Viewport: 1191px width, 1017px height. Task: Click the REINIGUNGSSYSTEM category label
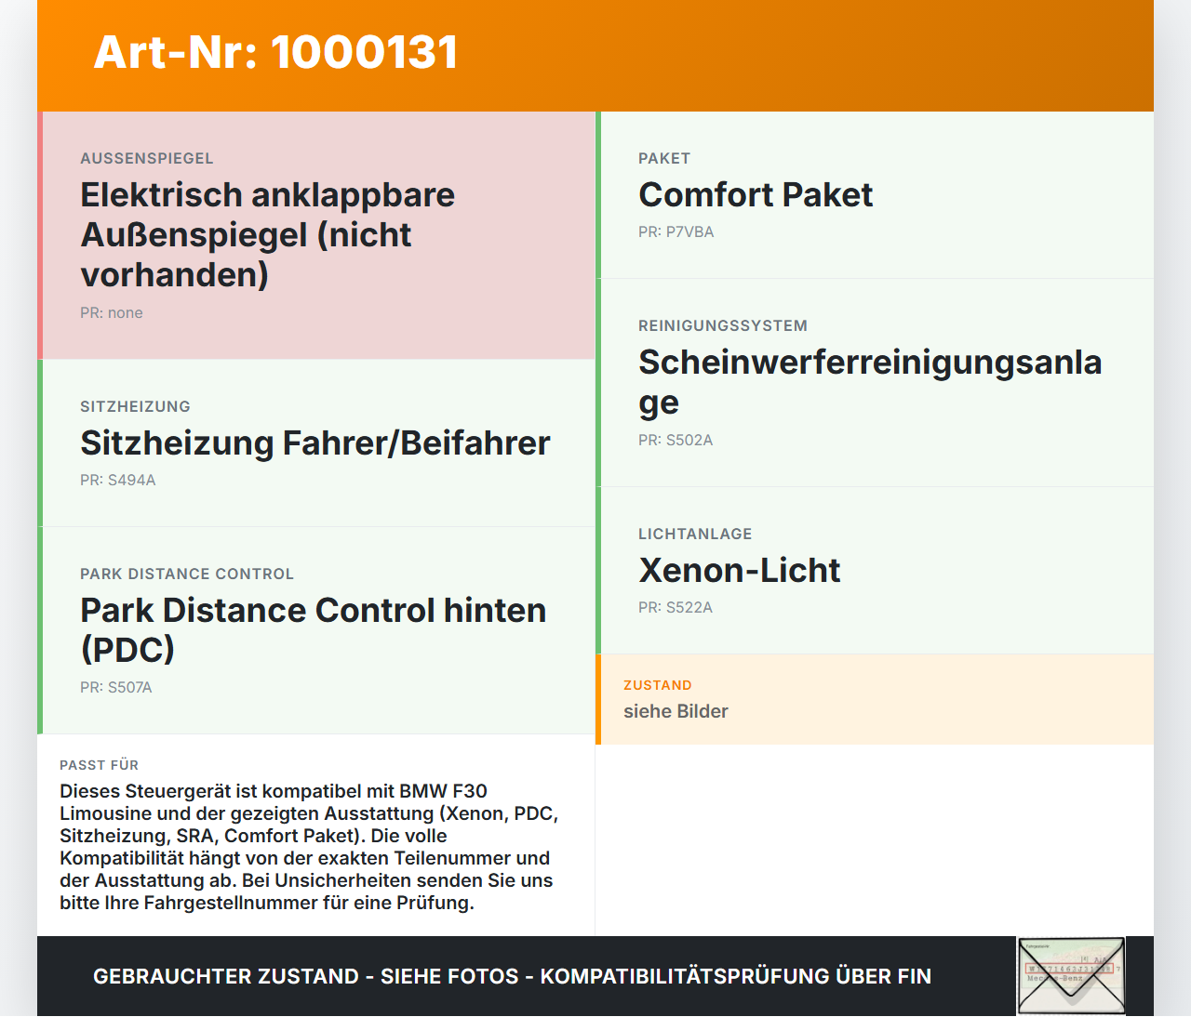723,325
